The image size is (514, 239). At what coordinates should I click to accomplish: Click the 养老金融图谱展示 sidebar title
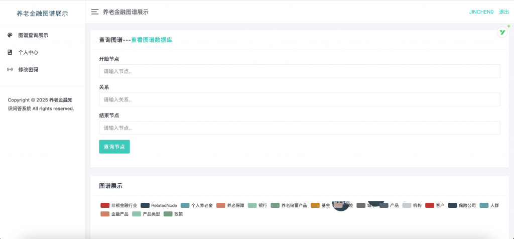click(x=42, y=14)
